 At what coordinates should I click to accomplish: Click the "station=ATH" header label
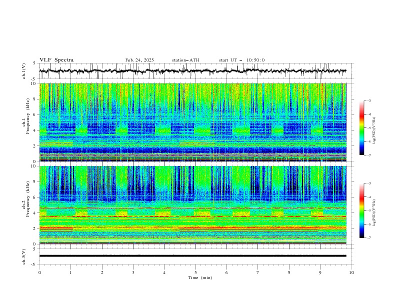185,60
